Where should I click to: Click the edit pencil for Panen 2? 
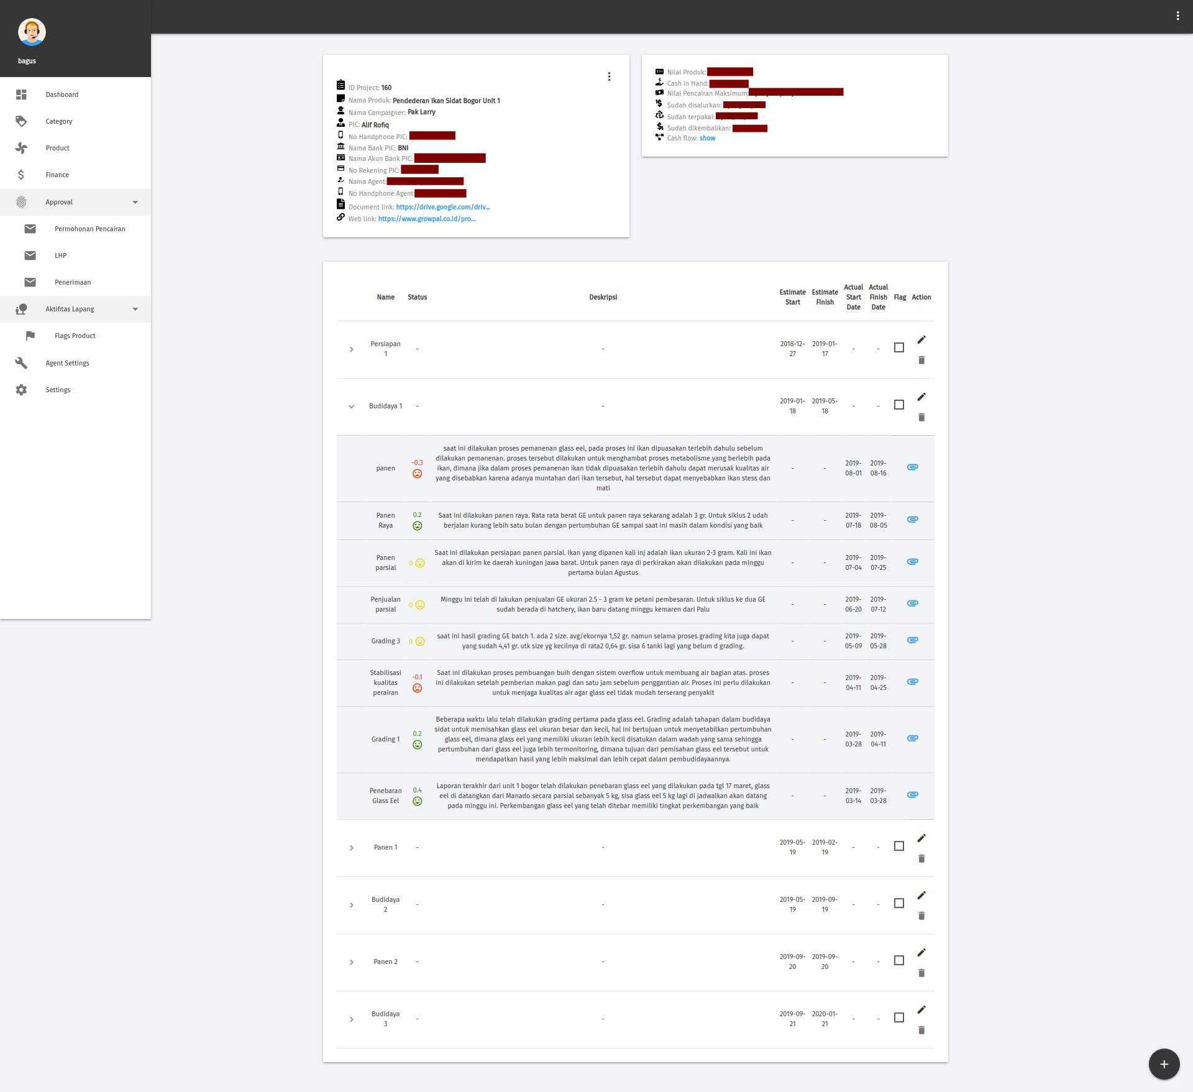921,952
